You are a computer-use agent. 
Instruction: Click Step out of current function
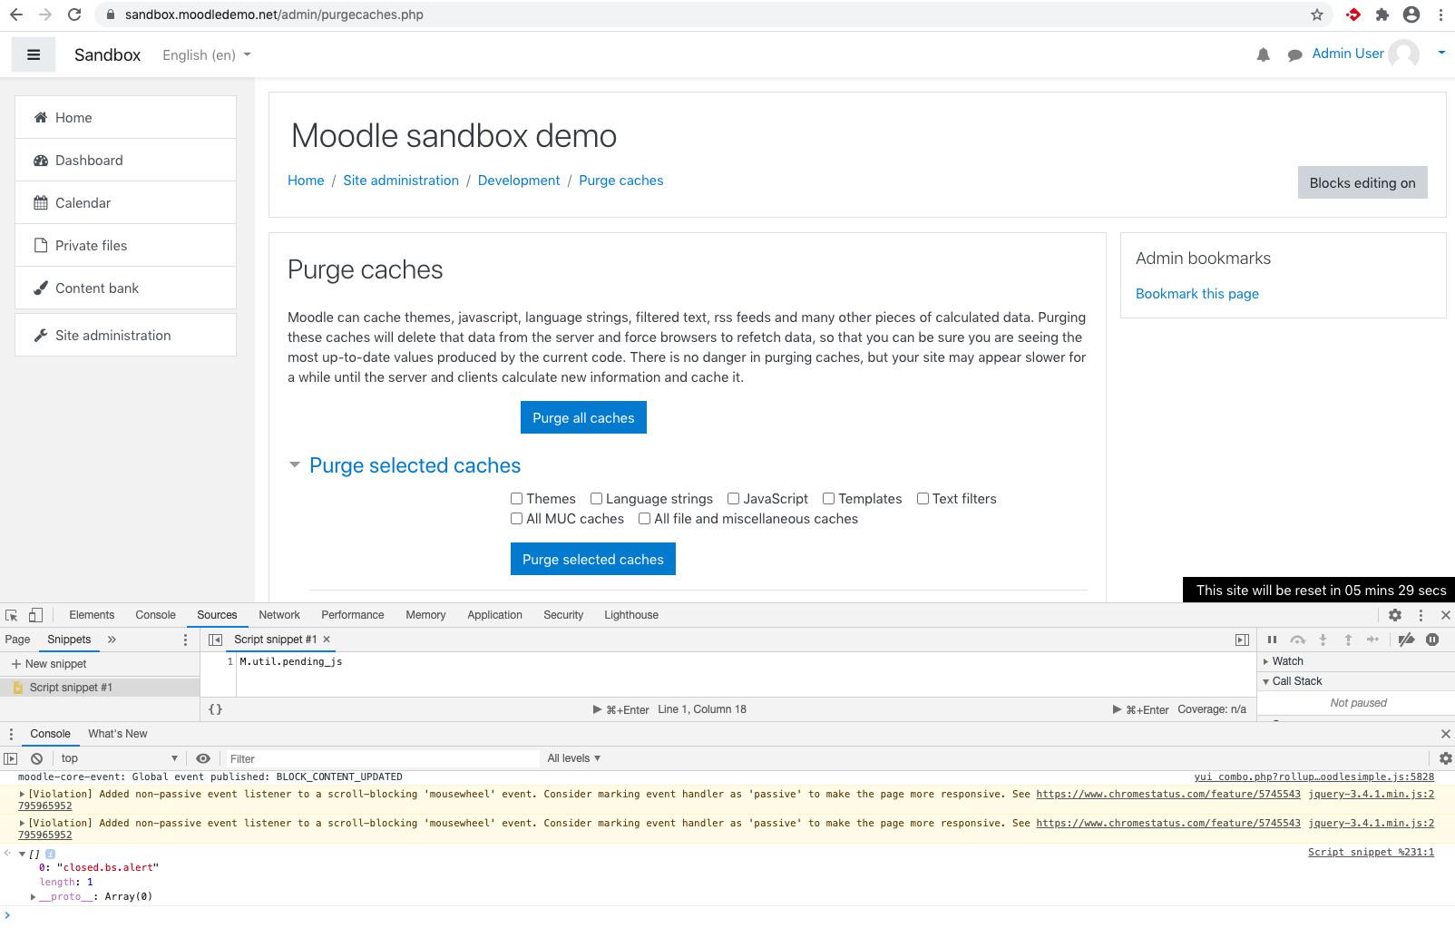pyautogui.click(x=1348, y=640)
